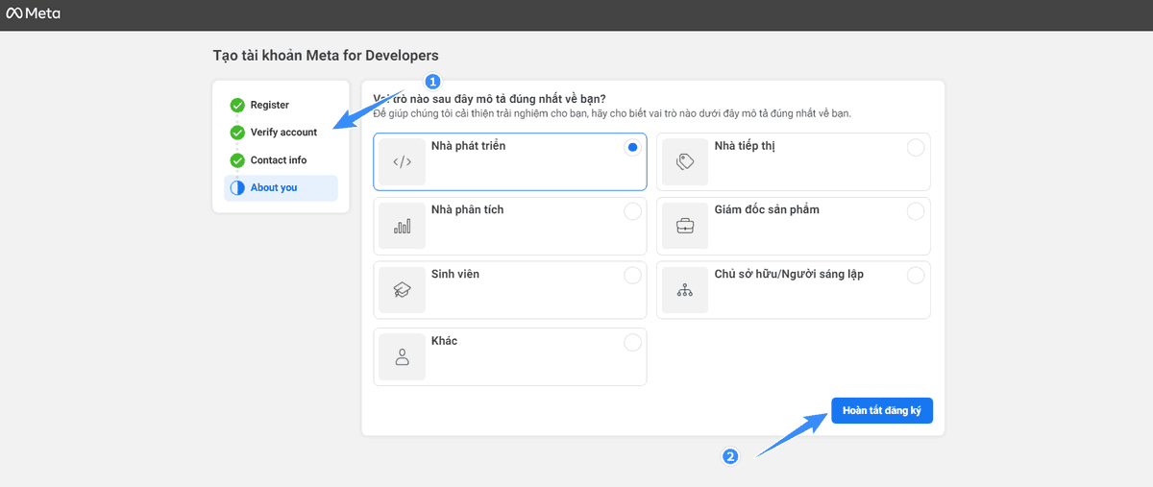Click the Nhà phát triển label
This screenshot has height=487, width=1153.
point(468,146)
